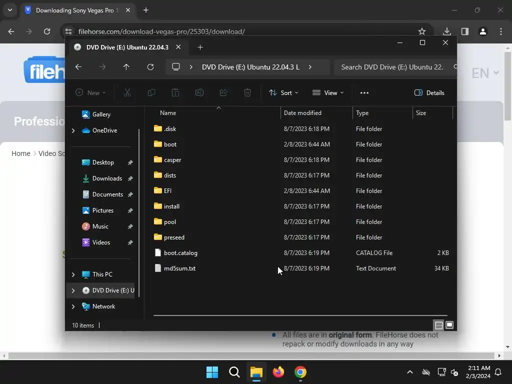Add a new File Explorer tab
Screen dimensions: 512x384
coord(200,47)
